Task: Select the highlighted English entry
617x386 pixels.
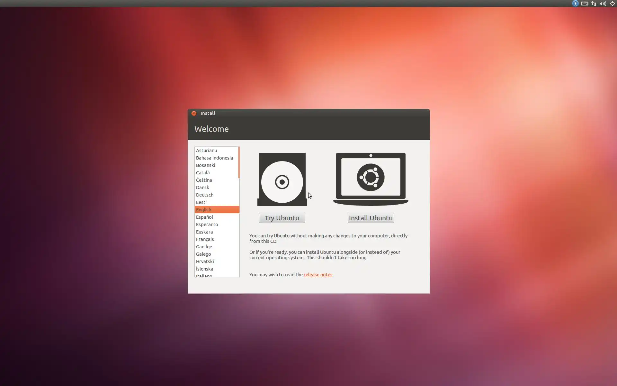Action: [x=204, y=210]
